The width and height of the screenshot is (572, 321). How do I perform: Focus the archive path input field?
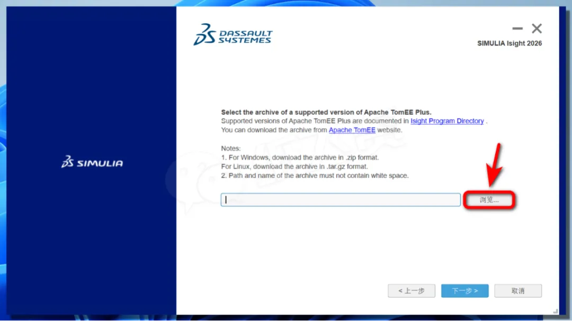pyautogui.click(x=341, y=200)
